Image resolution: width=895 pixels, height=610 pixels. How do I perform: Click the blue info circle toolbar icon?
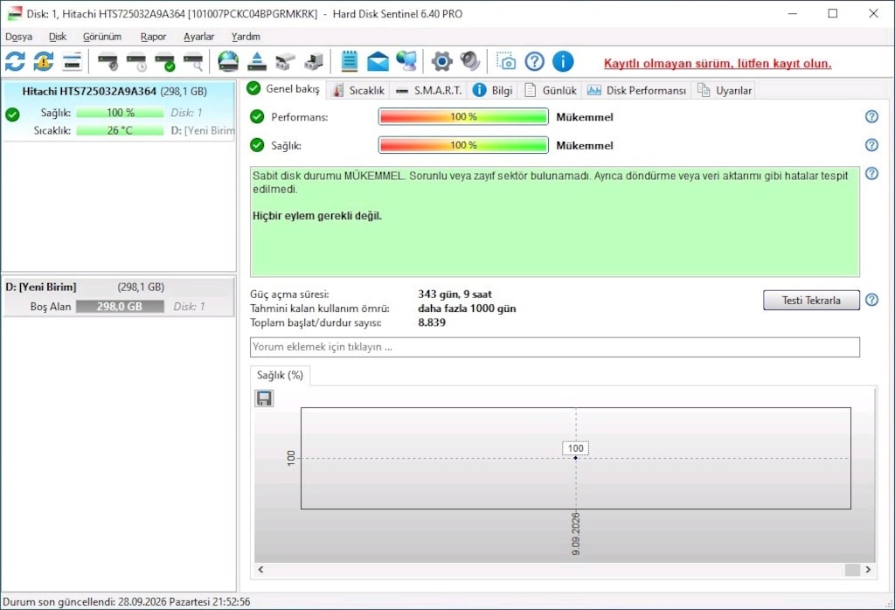click(563, 62)
